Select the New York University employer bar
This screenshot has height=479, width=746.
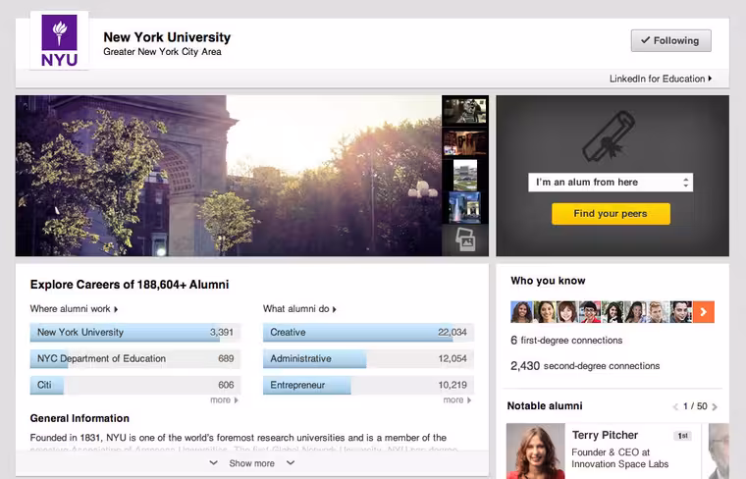(x=135, y=332)
